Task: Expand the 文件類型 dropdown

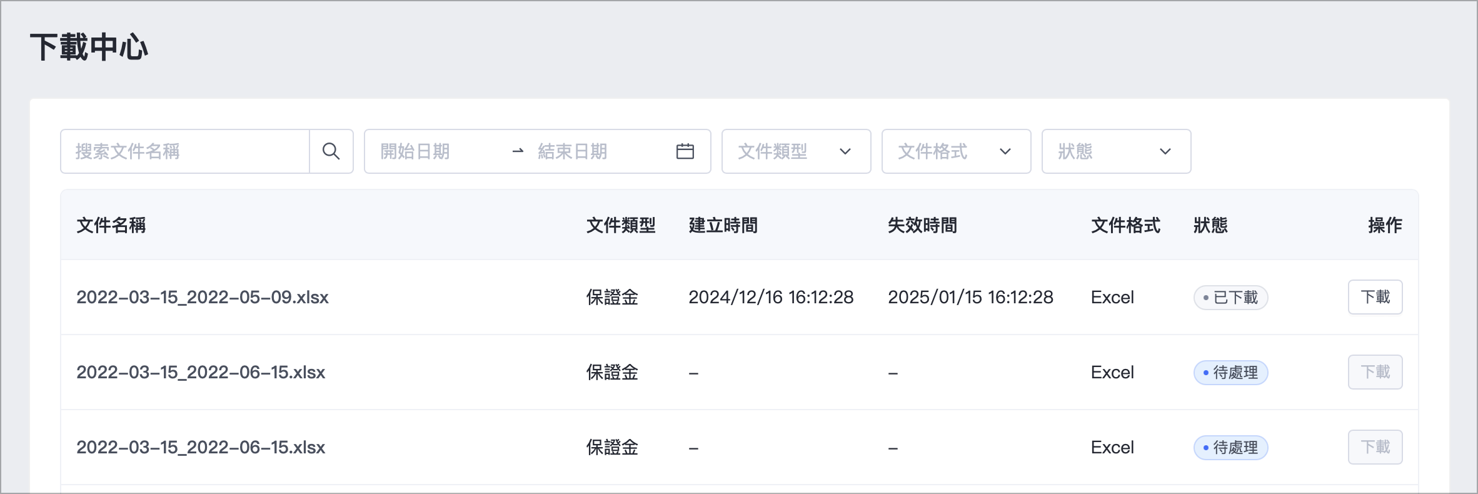Action: (x=796, y=151)
